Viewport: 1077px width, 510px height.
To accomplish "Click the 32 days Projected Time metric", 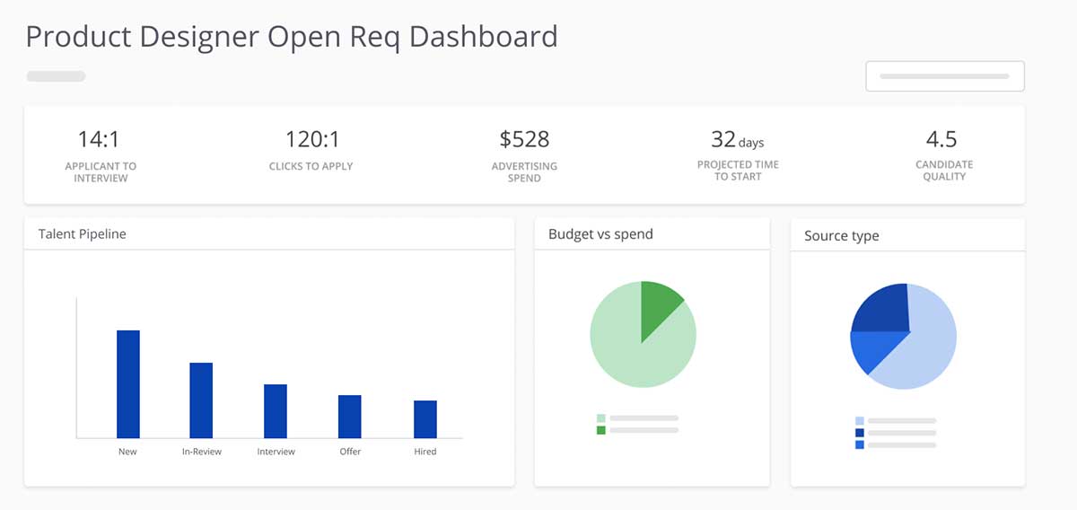I will pyautogui.click(x=738, y=154).
